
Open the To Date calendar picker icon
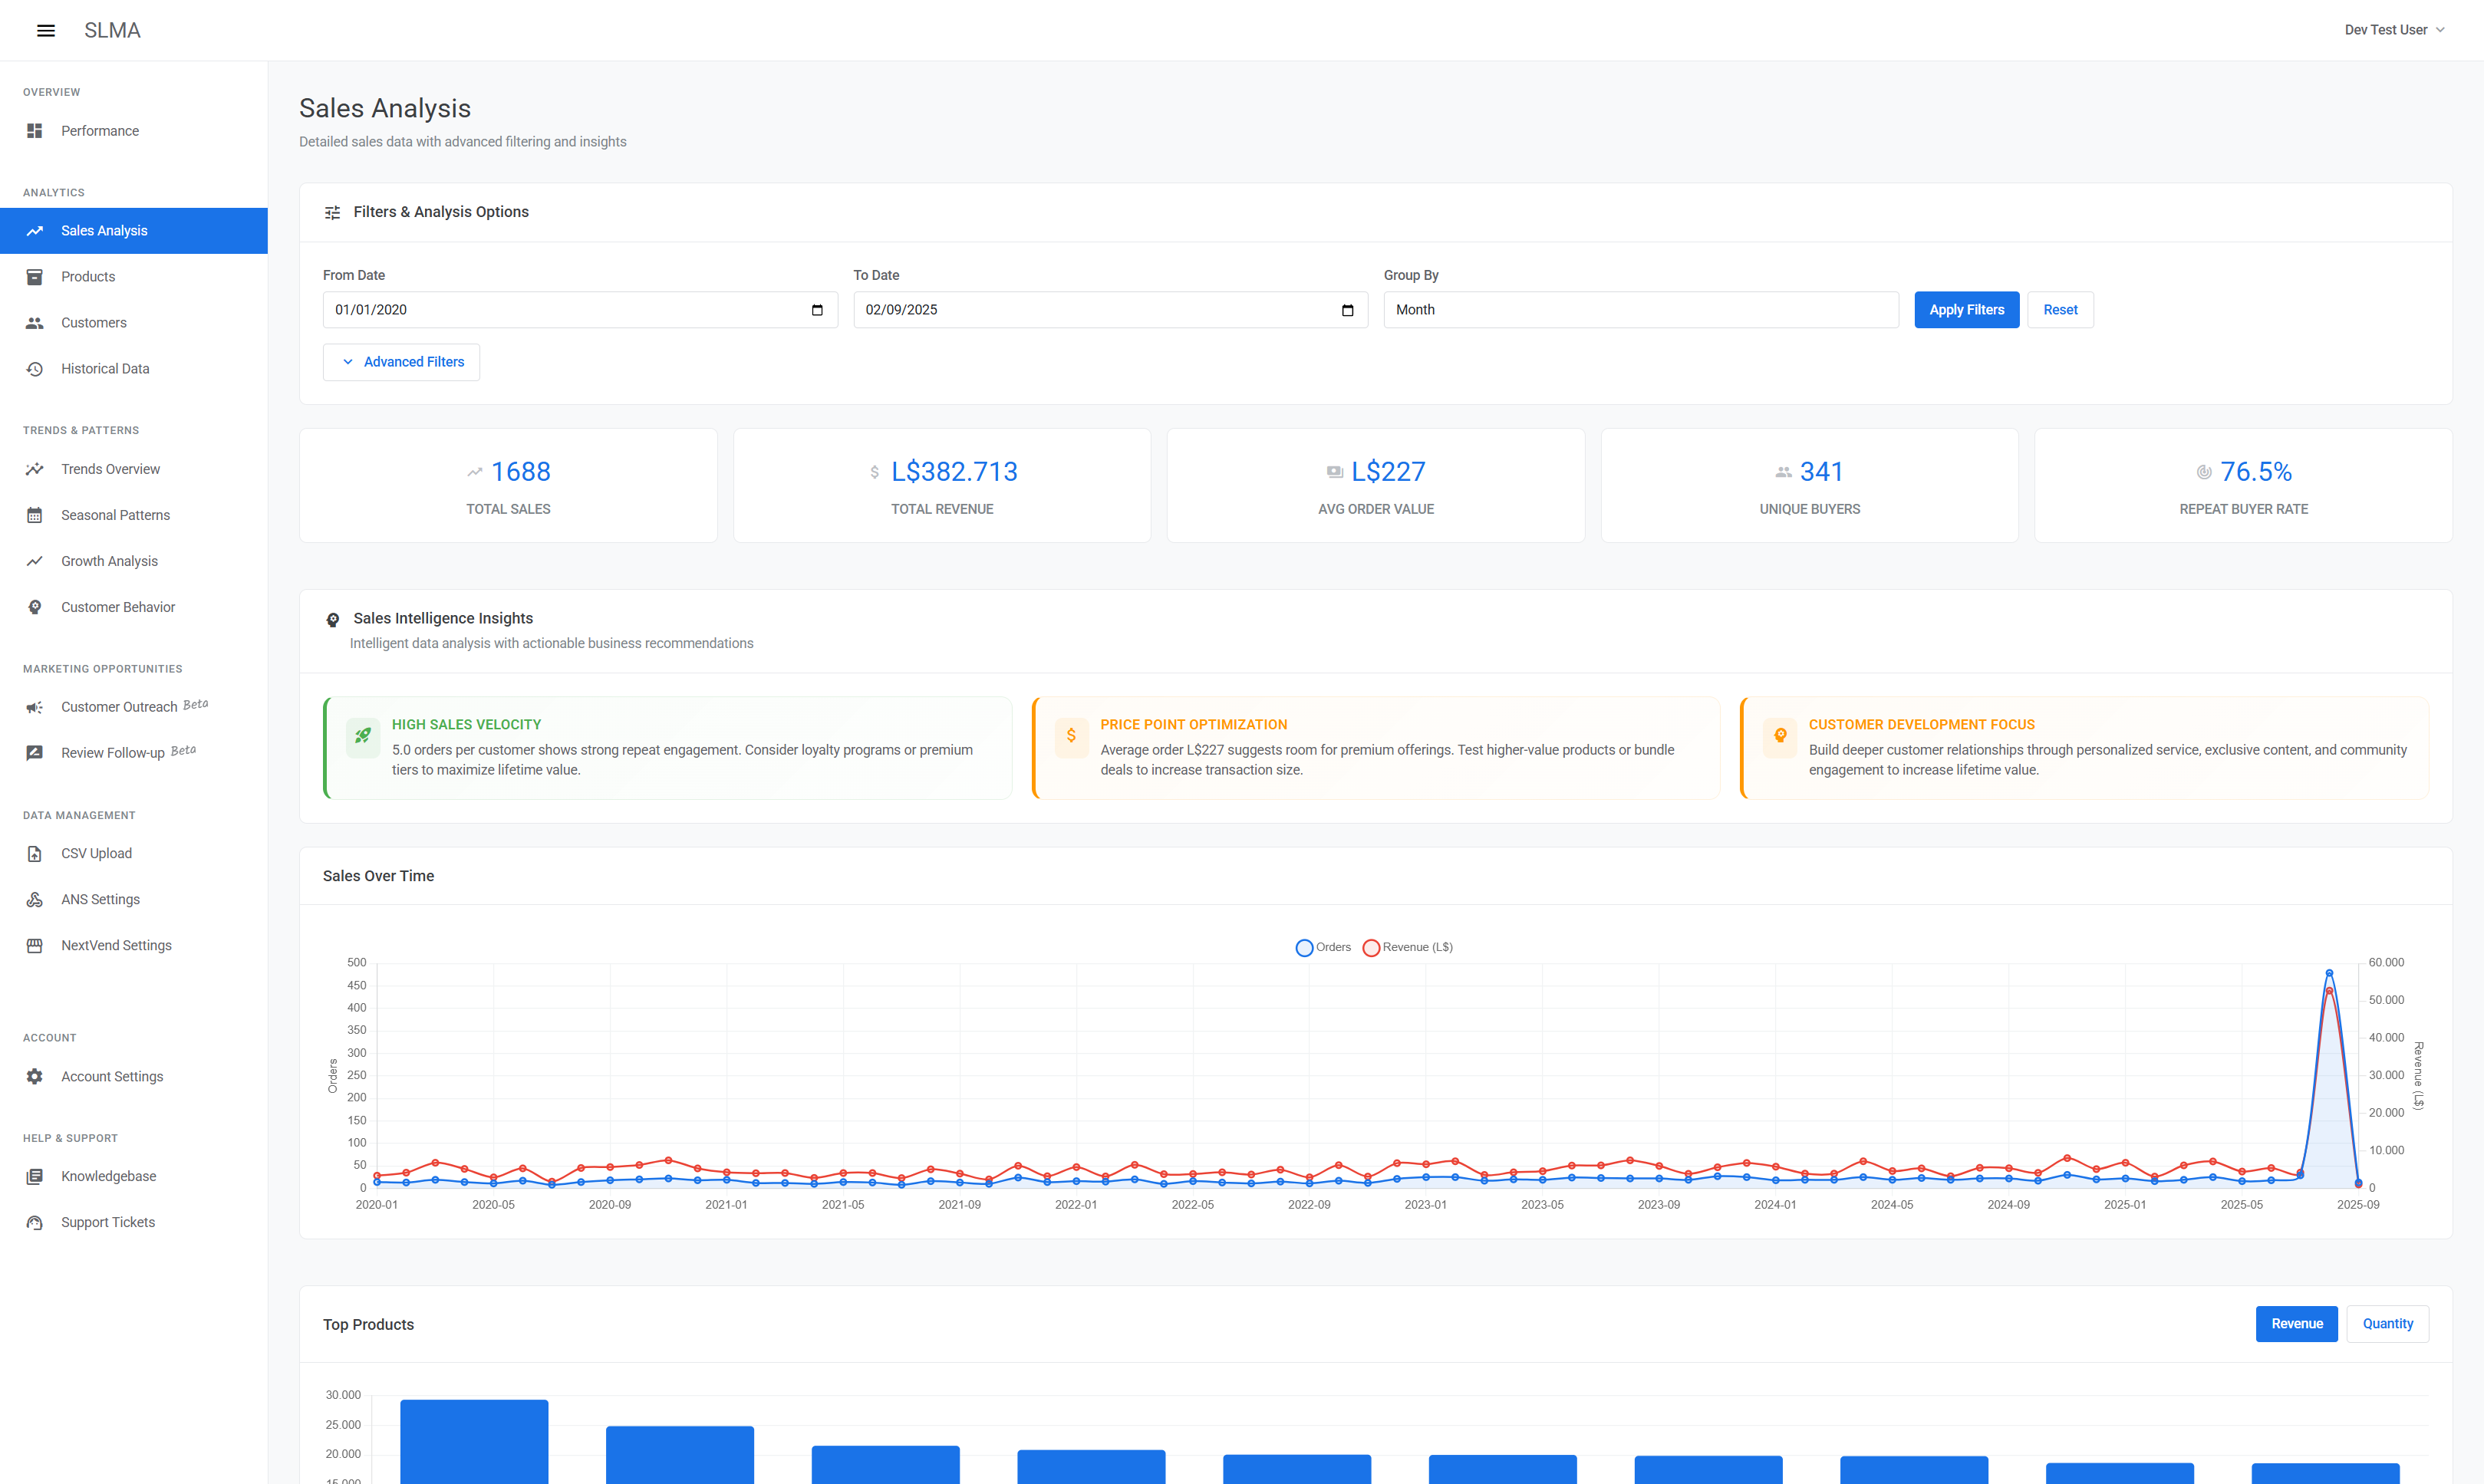coord(1347,310)
